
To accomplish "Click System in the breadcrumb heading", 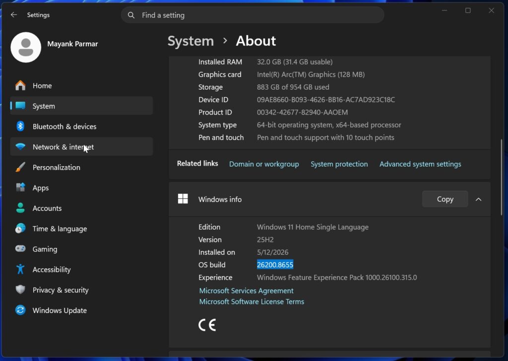I will [x=191, y=41].
